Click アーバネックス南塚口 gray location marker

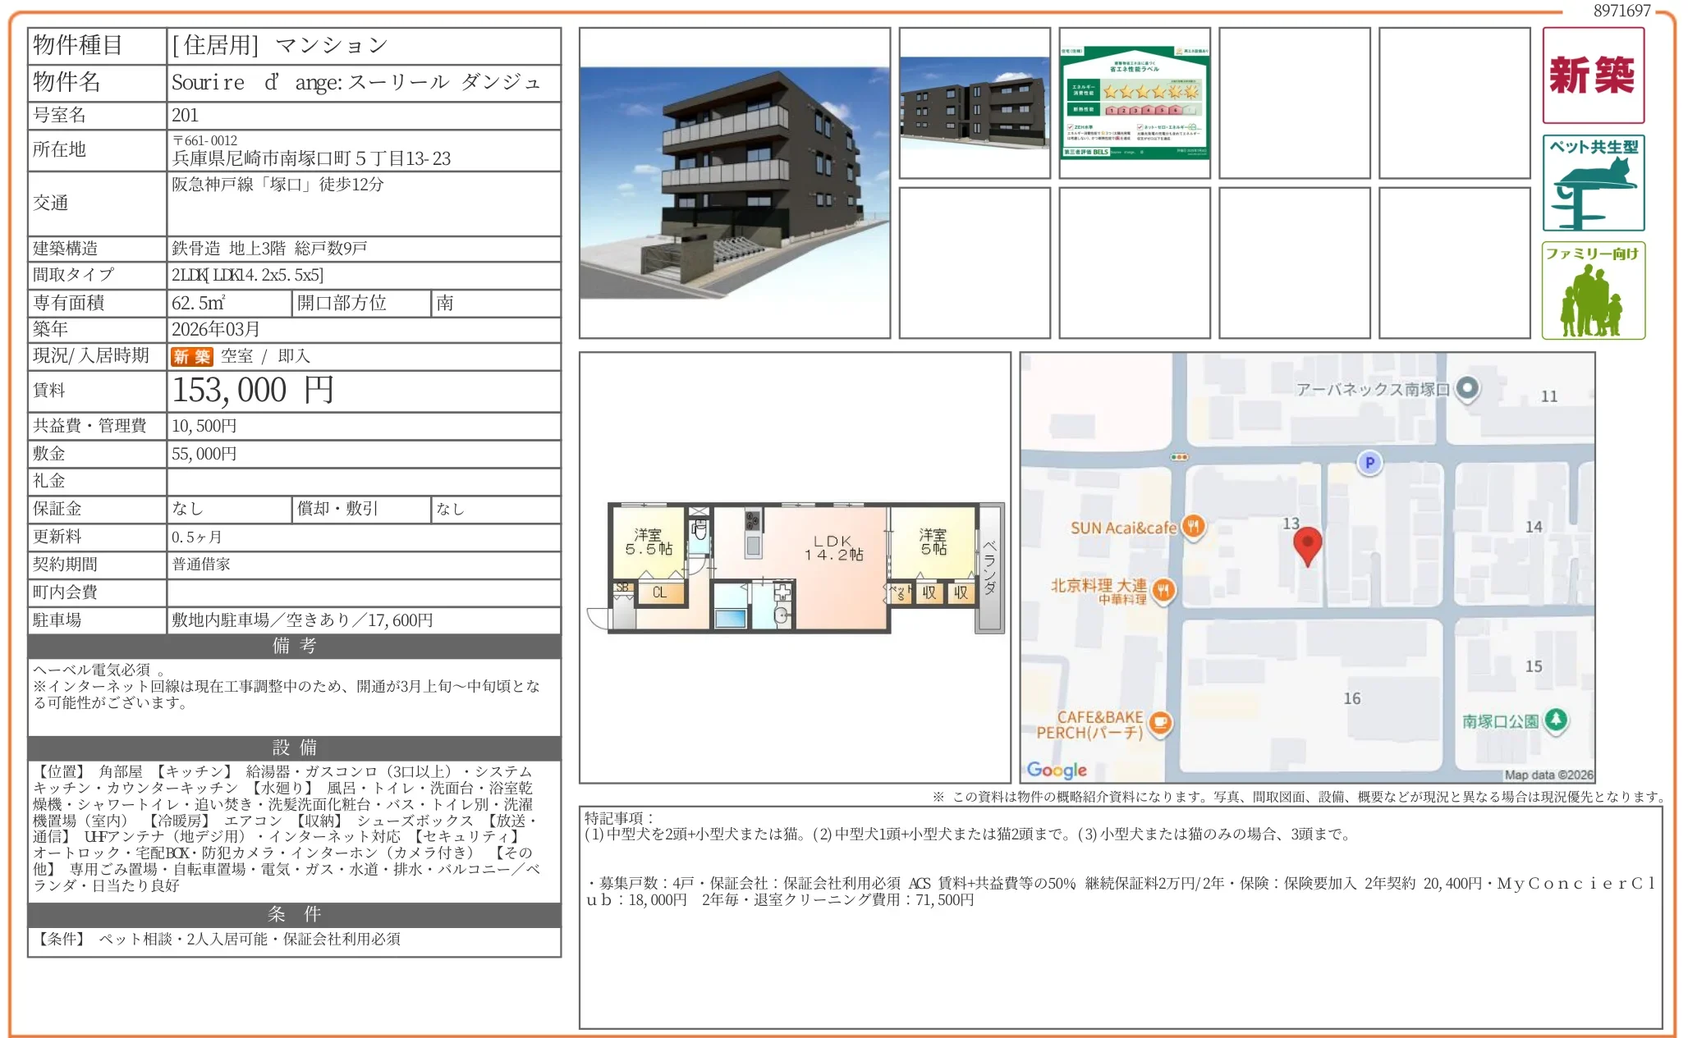point(1467,388)
